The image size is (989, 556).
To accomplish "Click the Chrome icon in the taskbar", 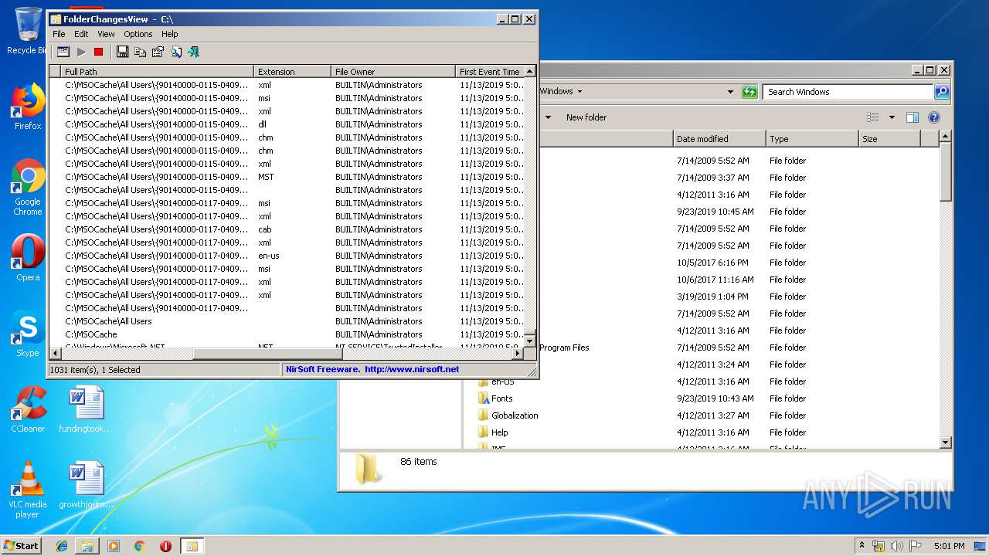I will tap(140, 546).
